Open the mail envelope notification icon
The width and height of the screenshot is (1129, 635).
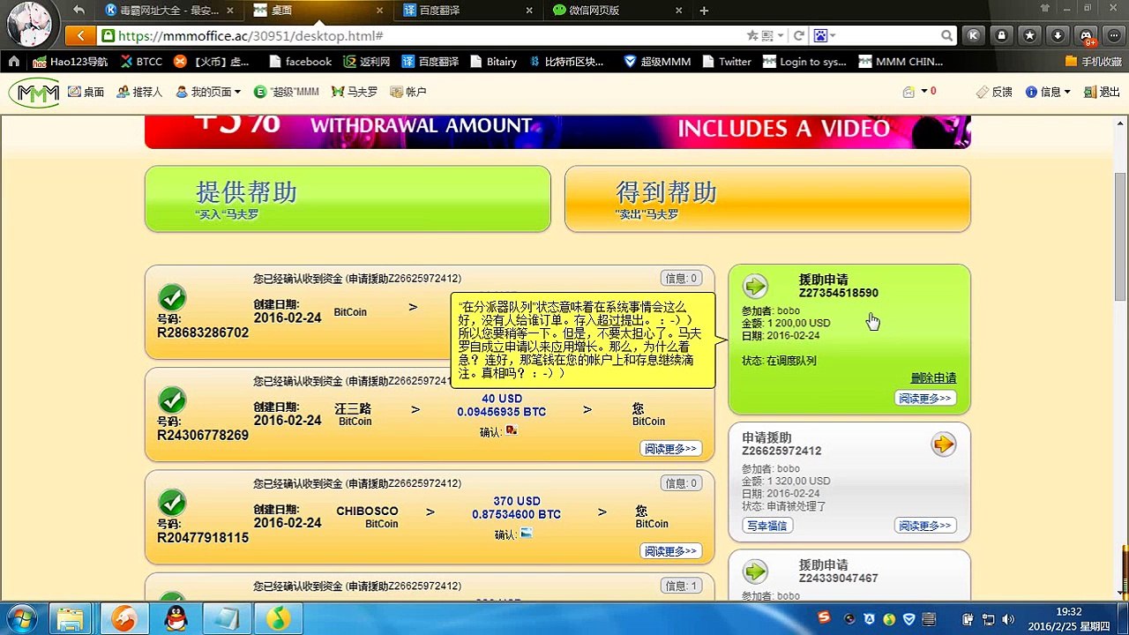click(x=908, y=92)
